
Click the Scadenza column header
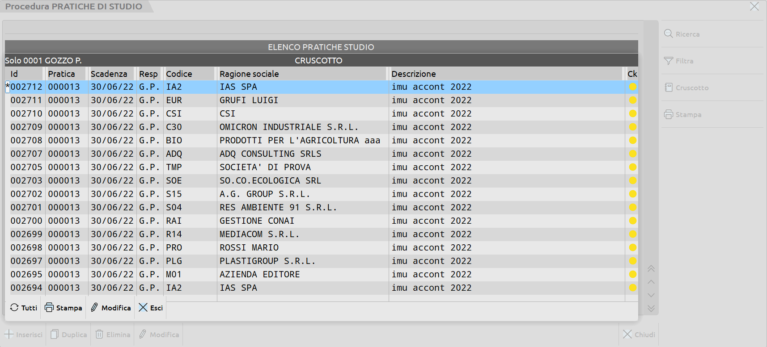[x=109, y=74]
